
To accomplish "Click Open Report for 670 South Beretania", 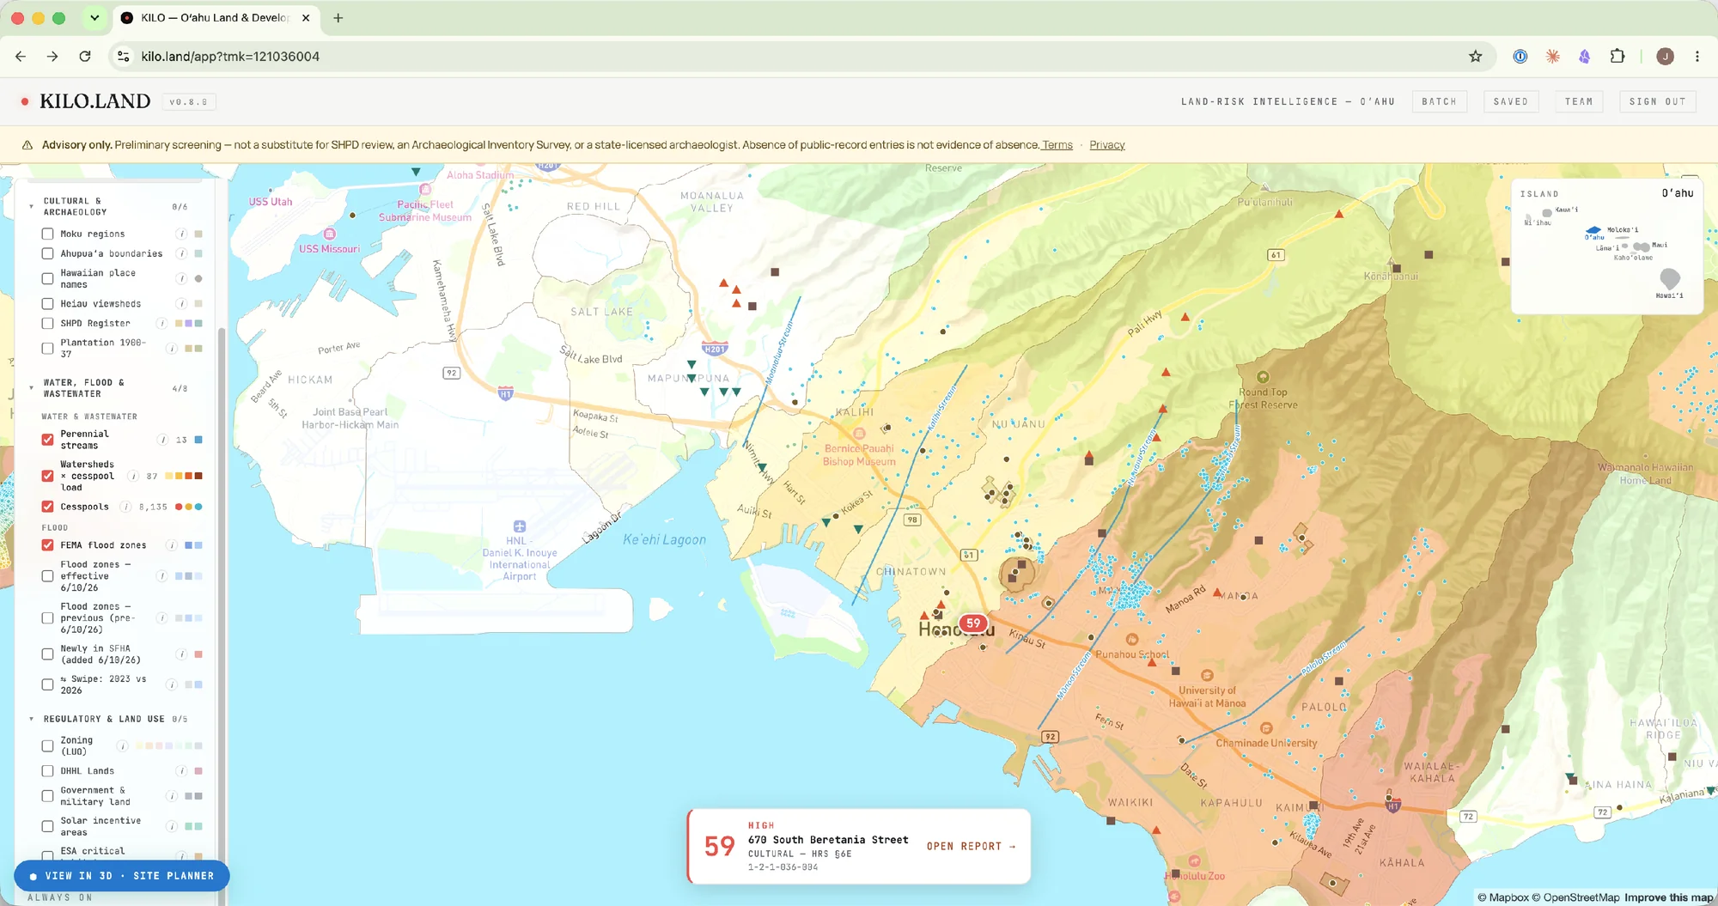I will point(971,847).
